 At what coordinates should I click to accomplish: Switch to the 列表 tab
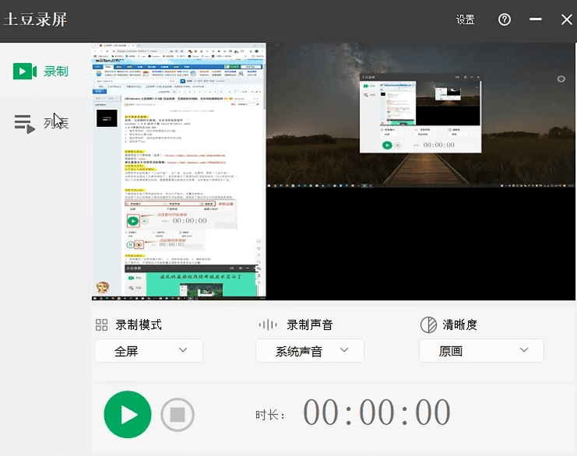pos(55,123)
